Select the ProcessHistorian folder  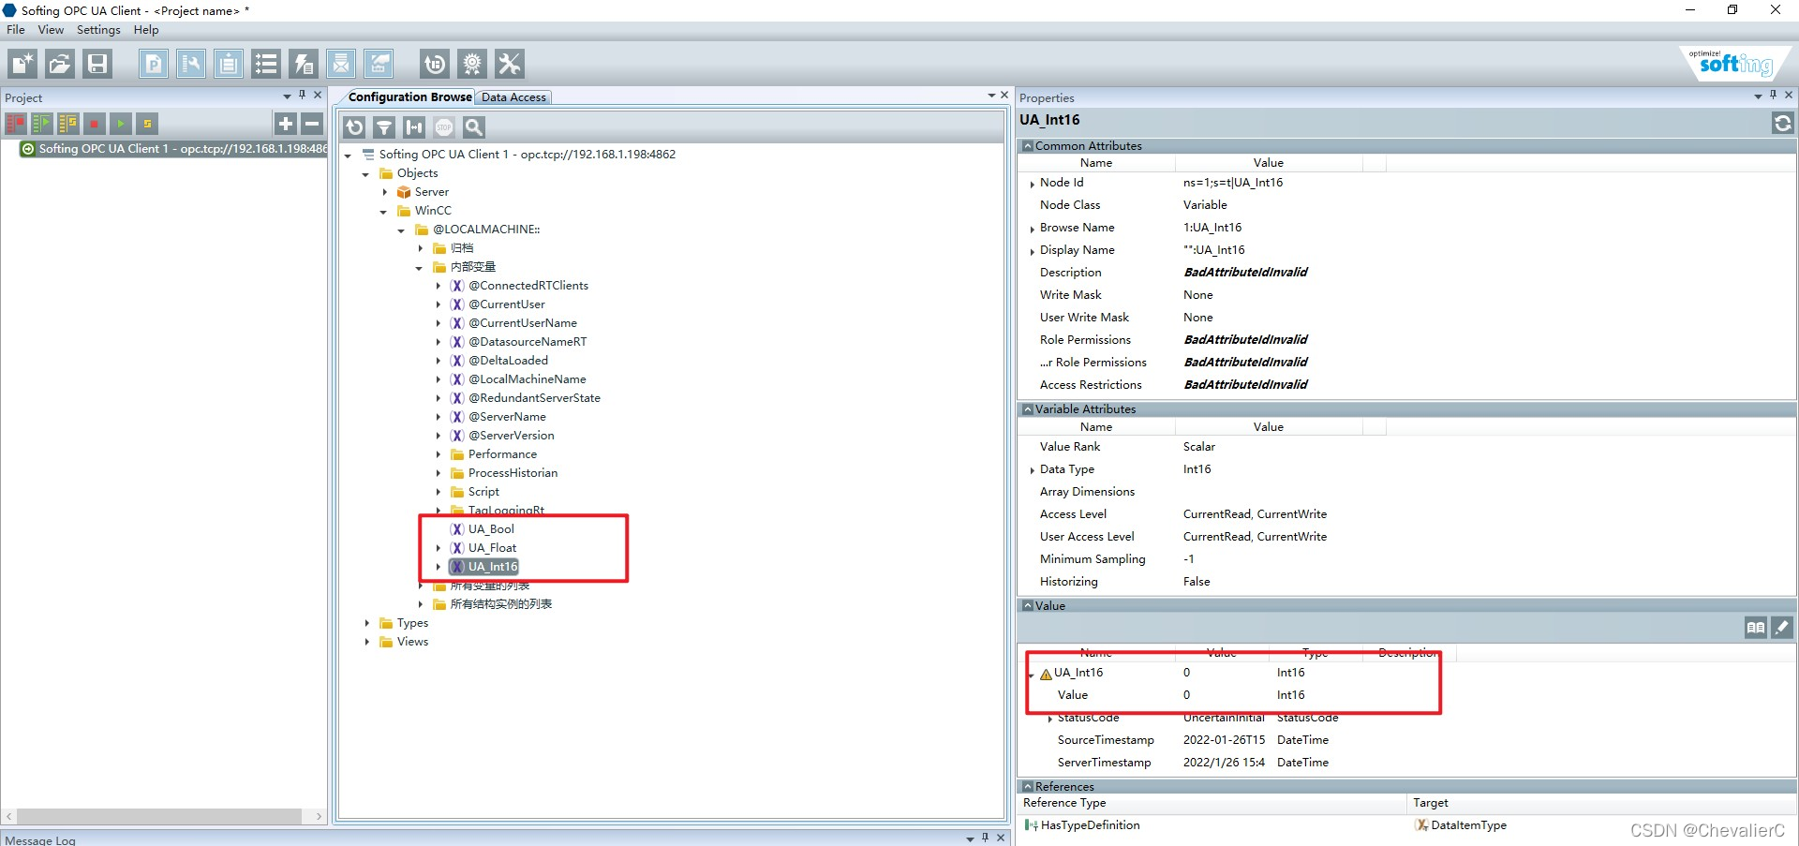513,473
